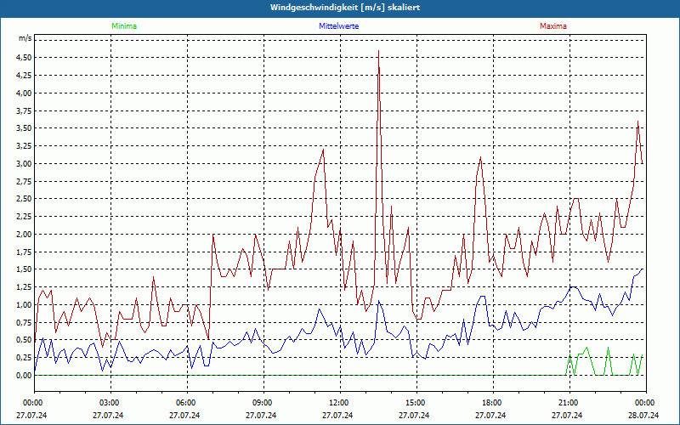The width and height of the screenshot is (680, 425).
Task: Click the 0,25 y-axis value
Action: pos(24,358)
